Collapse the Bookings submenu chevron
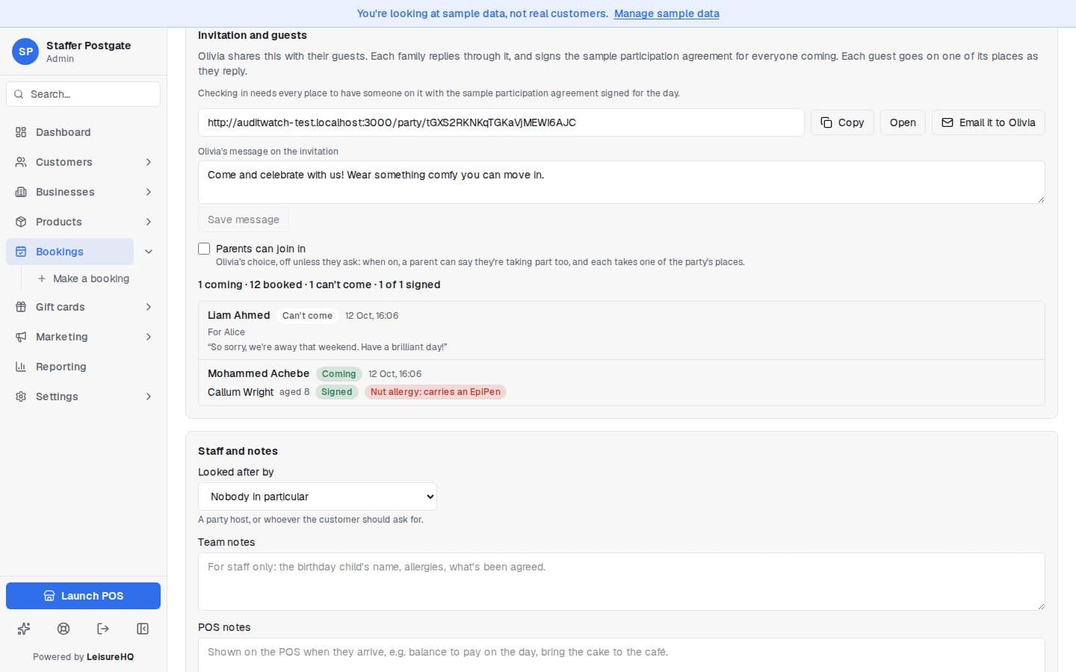This screenshot has height=672, width=1076. [x=149, y=252]
